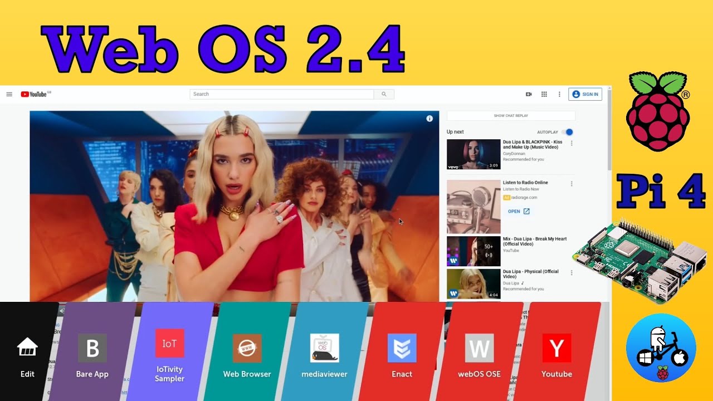Click the video info icon
Viewport: 713px width, 401px height.
pyautogui.click(x=429, y=119)
